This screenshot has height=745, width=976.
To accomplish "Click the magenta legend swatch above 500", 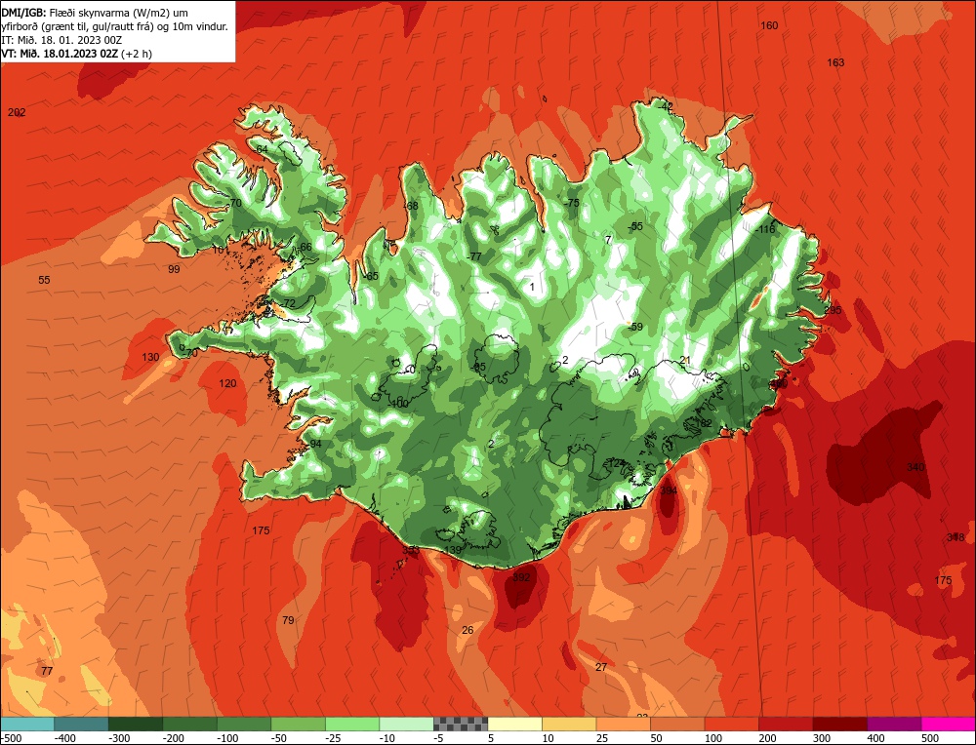I will 948,724.
